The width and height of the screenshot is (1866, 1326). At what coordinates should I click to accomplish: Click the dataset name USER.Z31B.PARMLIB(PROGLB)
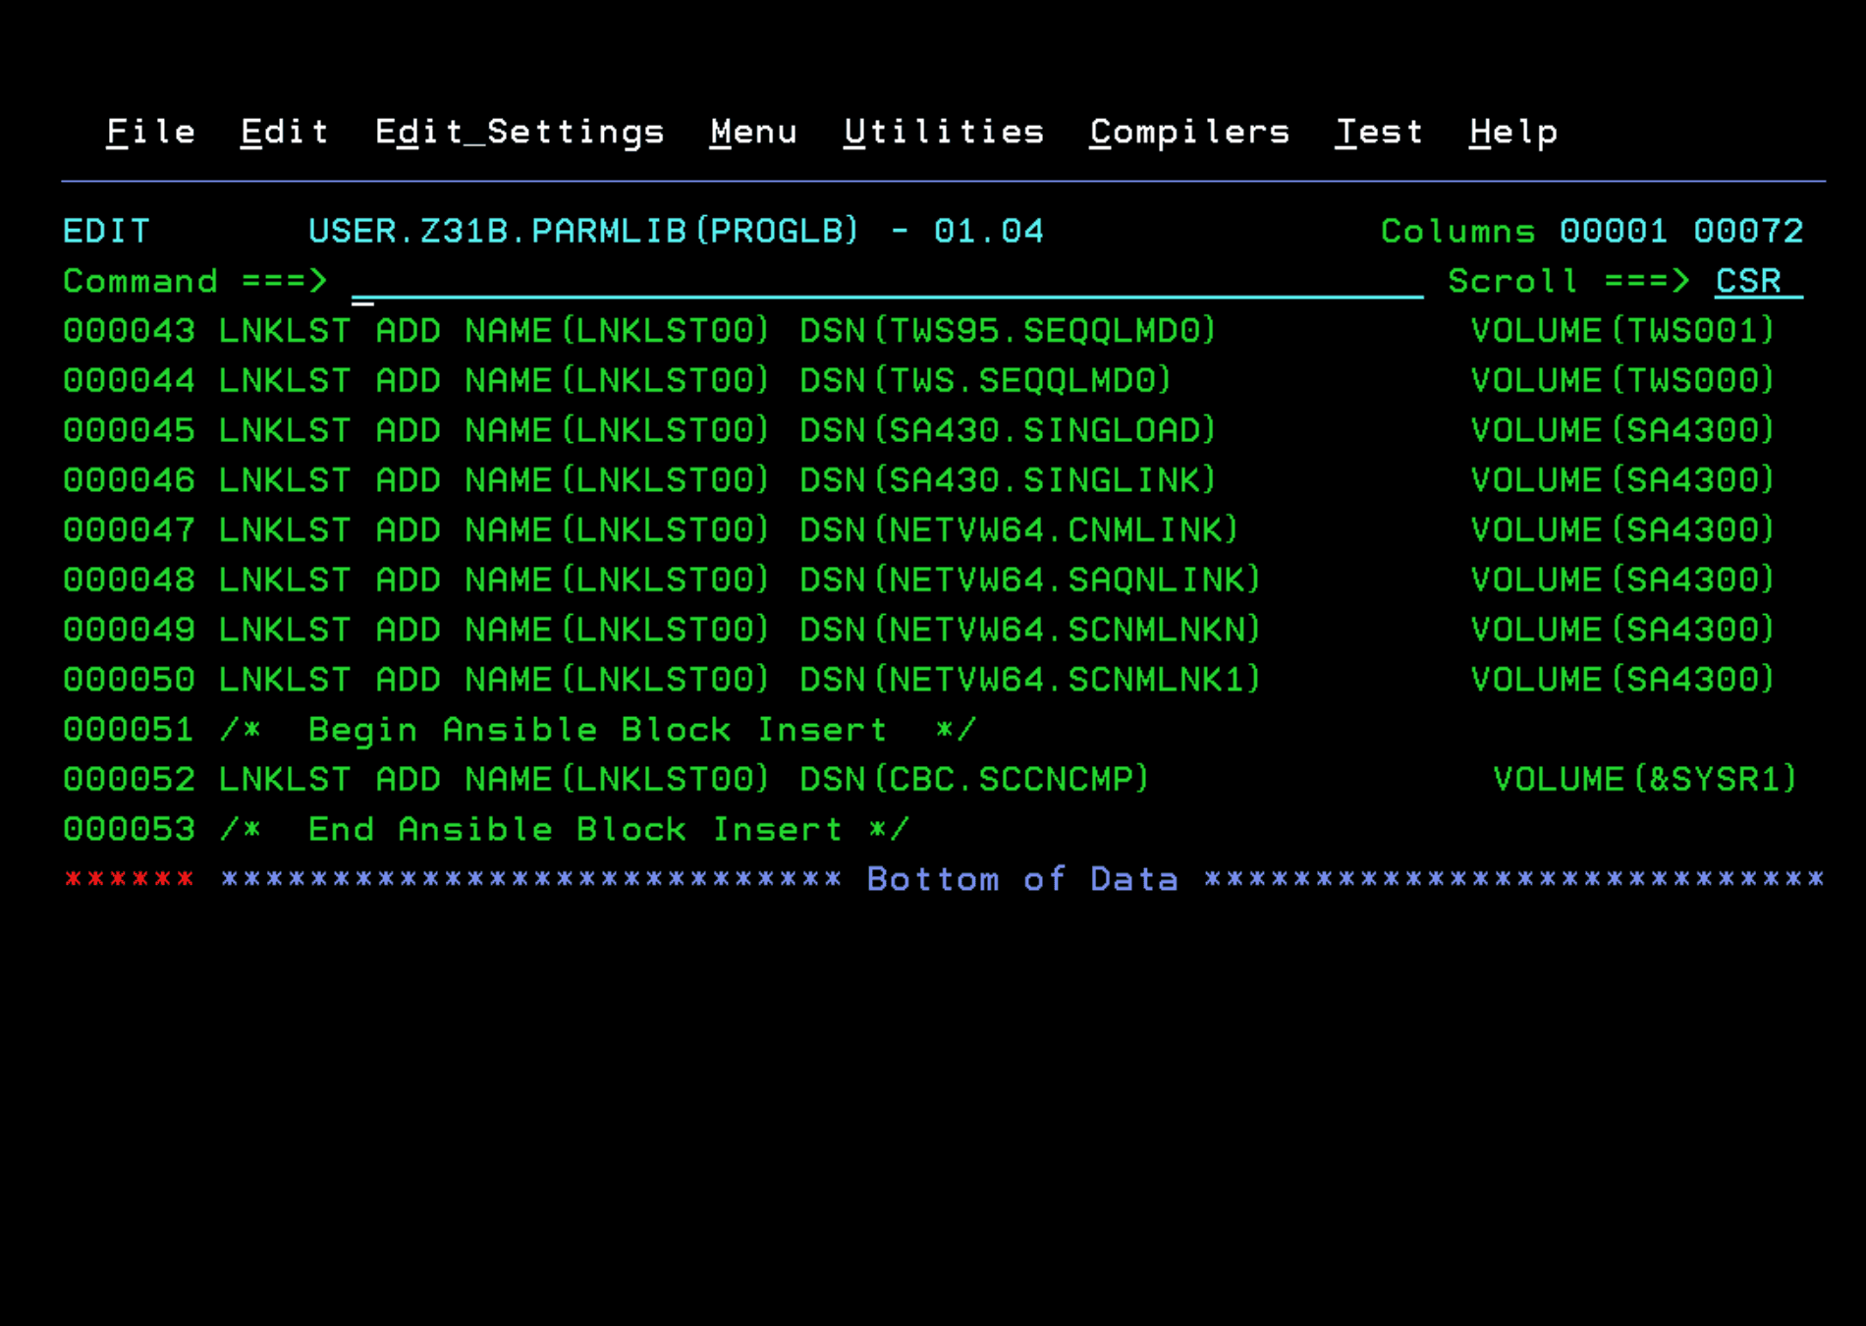pos(583,231)
